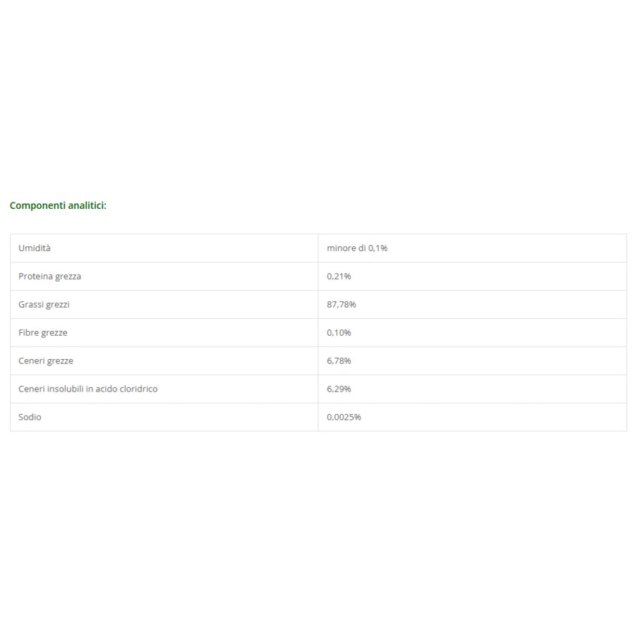Click the 6,29% insoluble ash value

(x=339, y=389)
